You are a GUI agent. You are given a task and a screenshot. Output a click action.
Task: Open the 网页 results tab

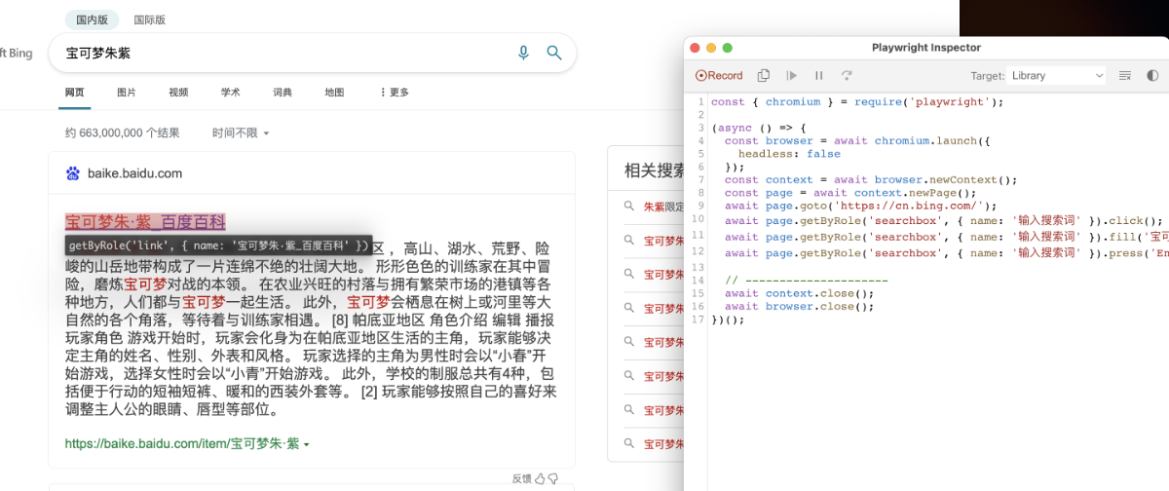tap(75, 93)
